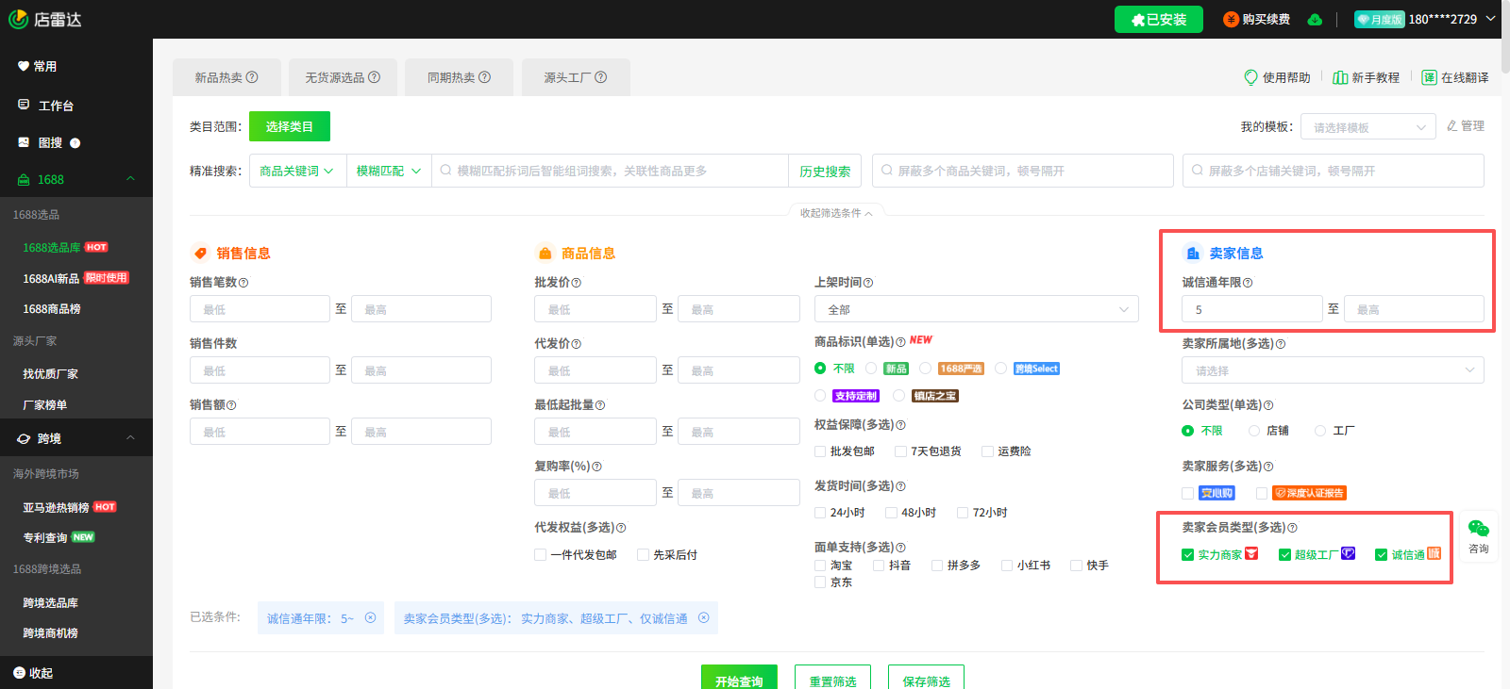Click the 诚信通年限 minimum field showing 5
This screenshot has width=1510, height=689.
pyautogui.click(x=1252, y=309)
